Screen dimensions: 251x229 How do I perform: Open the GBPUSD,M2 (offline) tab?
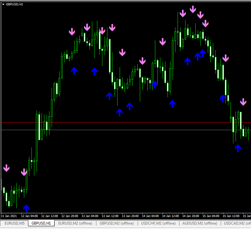(x=117, y=223)
